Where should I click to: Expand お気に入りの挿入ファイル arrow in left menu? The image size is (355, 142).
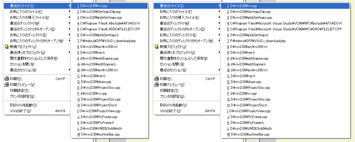(x=69, y=18)
